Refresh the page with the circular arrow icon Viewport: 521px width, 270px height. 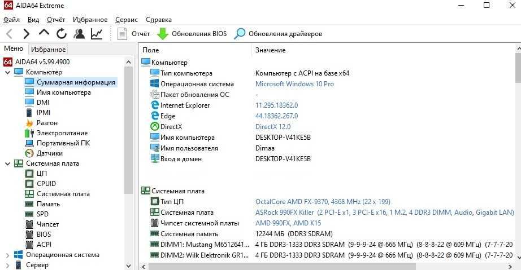coord(62,34)
